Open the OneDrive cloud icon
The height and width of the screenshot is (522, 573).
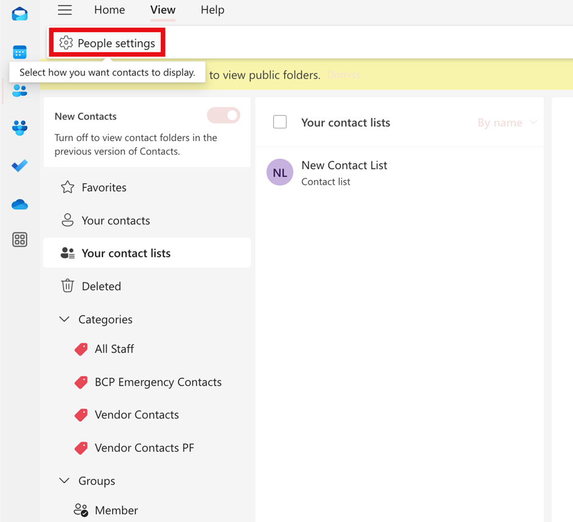click(x=19, y=204)
